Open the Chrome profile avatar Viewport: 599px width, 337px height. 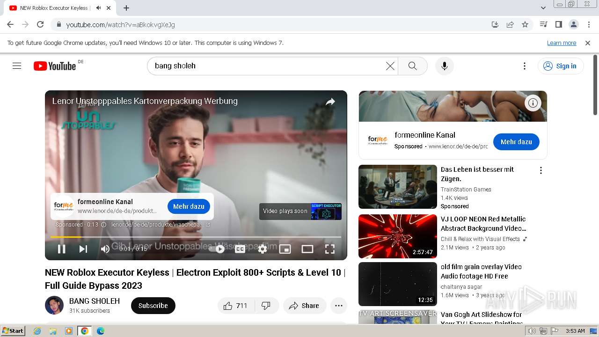pos(573,24)
